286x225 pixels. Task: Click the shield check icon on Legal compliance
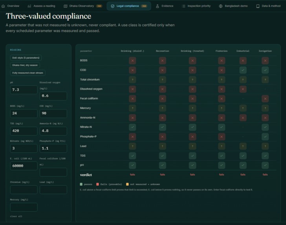[112, 6]
